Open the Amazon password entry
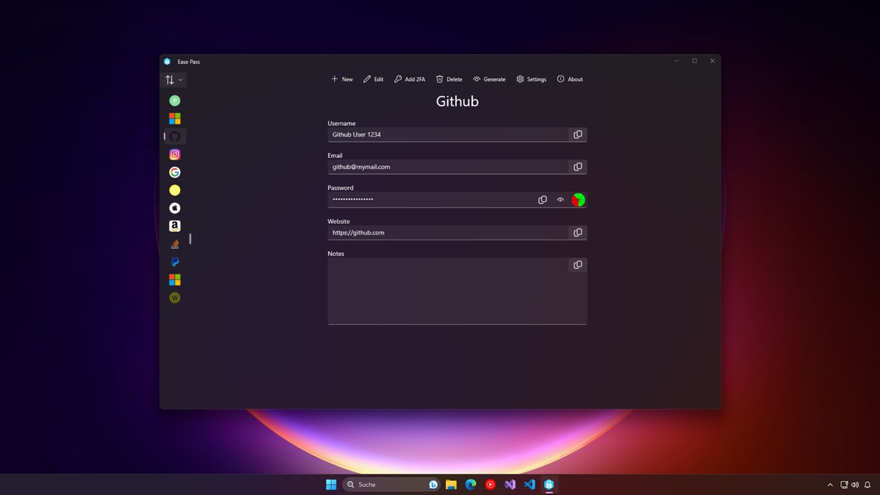Screen dimensions: 880x495 point(175,226)
